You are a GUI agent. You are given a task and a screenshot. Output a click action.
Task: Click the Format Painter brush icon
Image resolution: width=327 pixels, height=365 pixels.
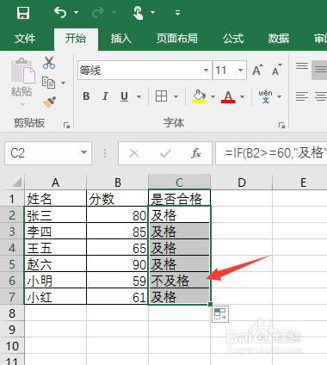pos(49,102)
